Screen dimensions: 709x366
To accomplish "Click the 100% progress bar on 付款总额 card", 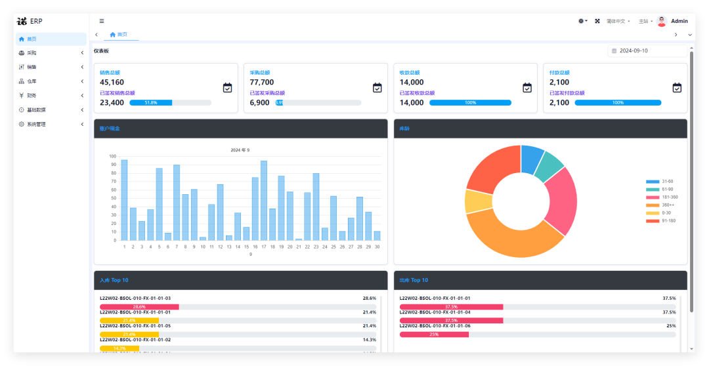I will point(618,102).
